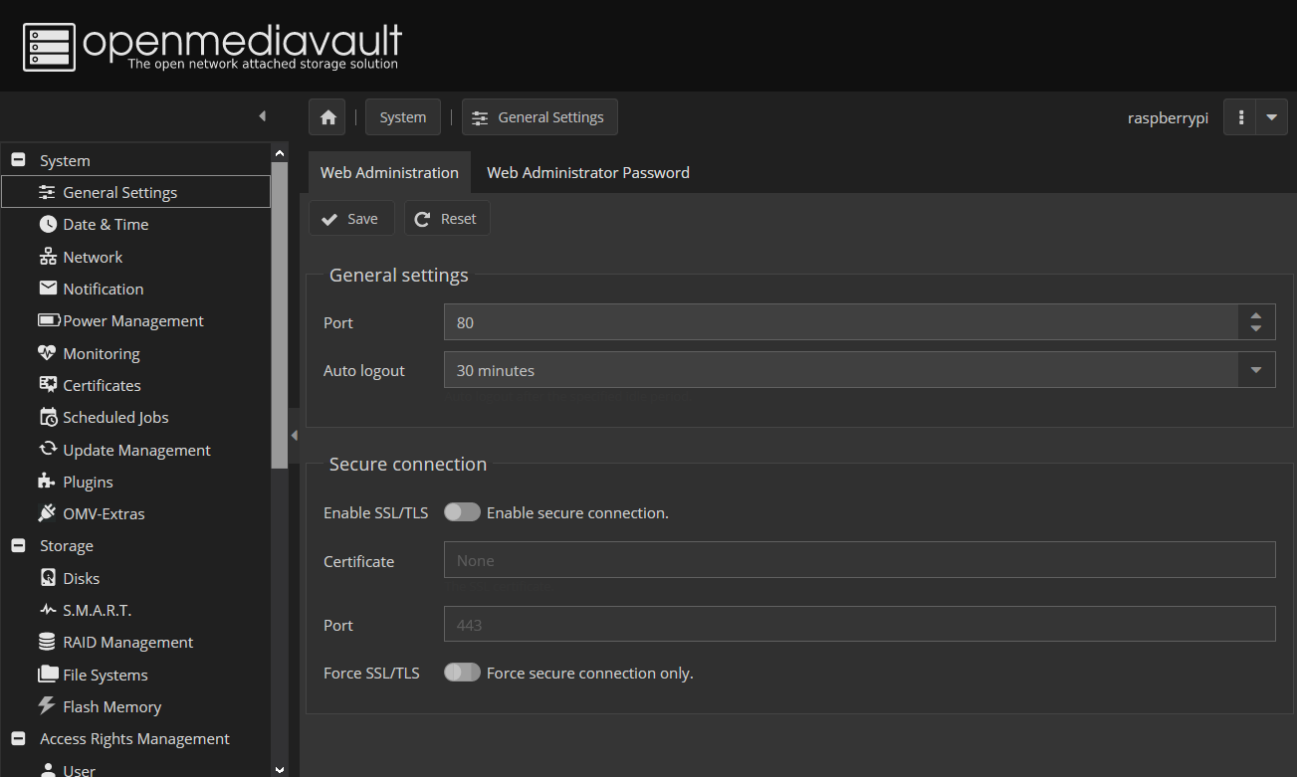Click the Update Management refresh icon
Image resolution: width=1297 pixels, height=777 pixels.
[48, 450]
